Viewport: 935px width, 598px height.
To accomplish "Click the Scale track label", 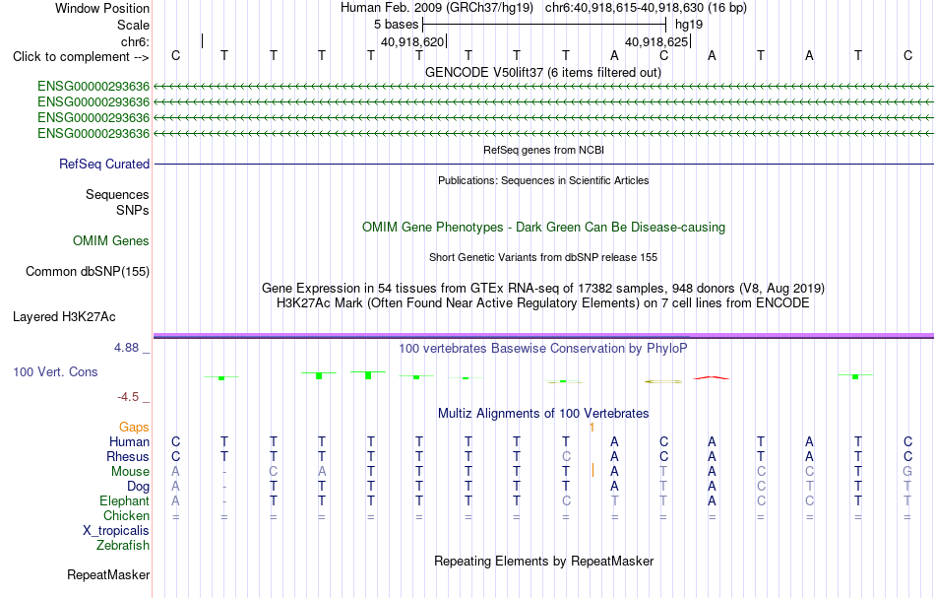I will [133, 25].
